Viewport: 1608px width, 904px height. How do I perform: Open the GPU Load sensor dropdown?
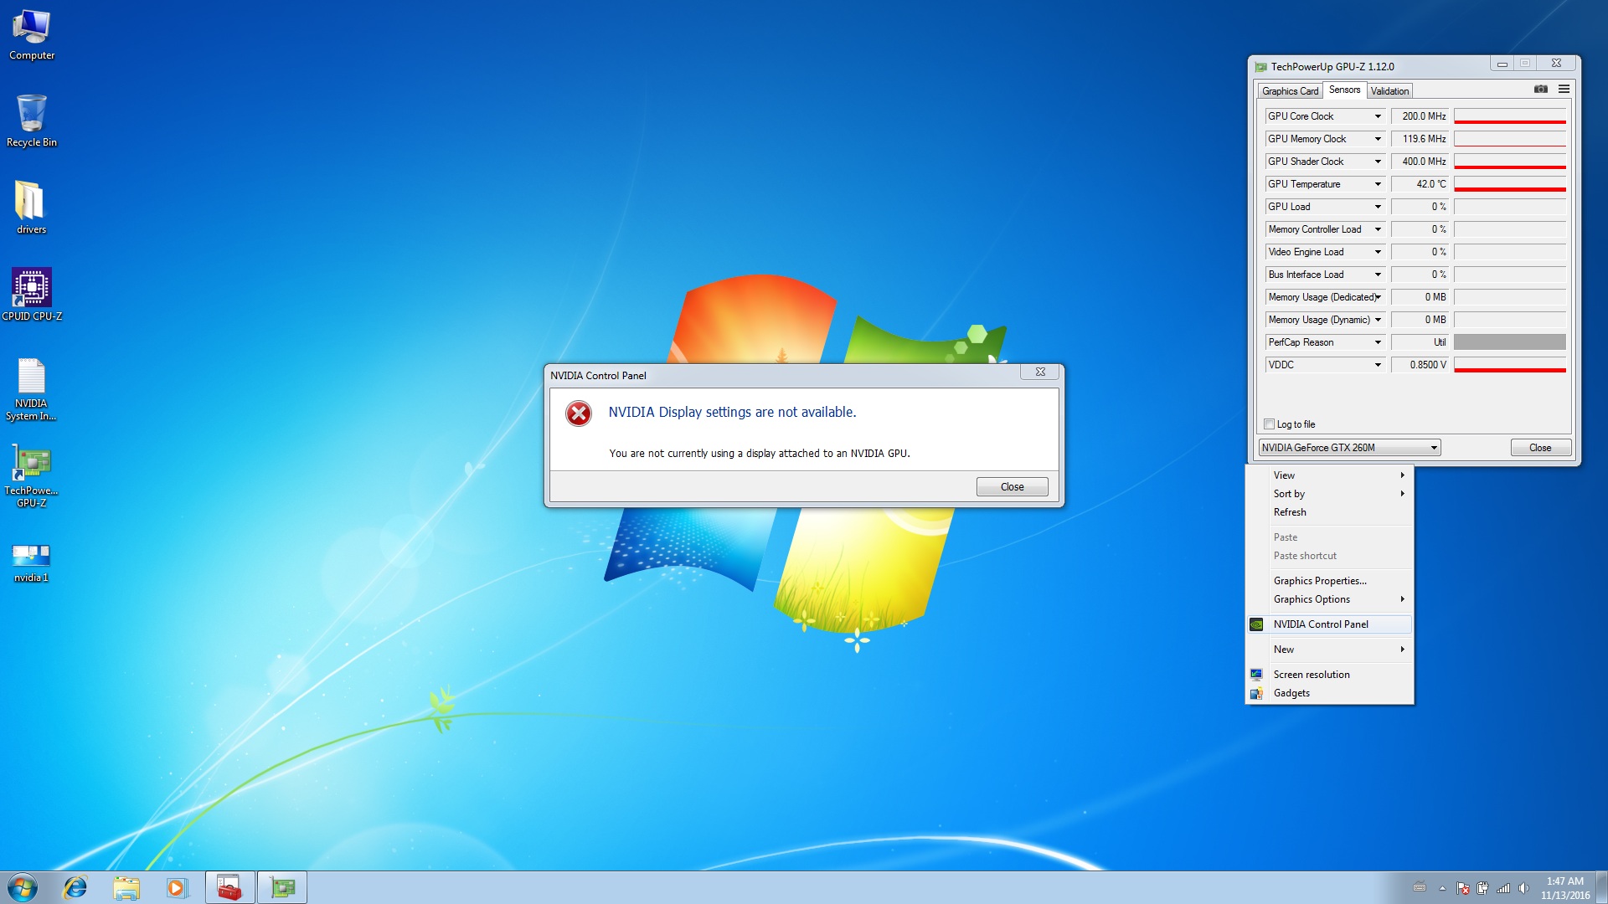point(1378,207)
